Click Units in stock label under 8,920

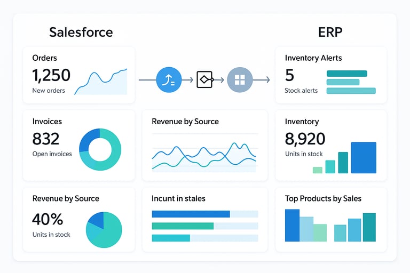click(x=304, y=154)
